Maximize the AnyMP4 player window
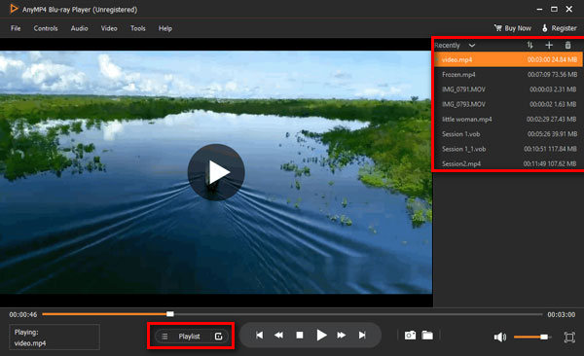Screen dimensions: 584x356 (x=554, y=9)
